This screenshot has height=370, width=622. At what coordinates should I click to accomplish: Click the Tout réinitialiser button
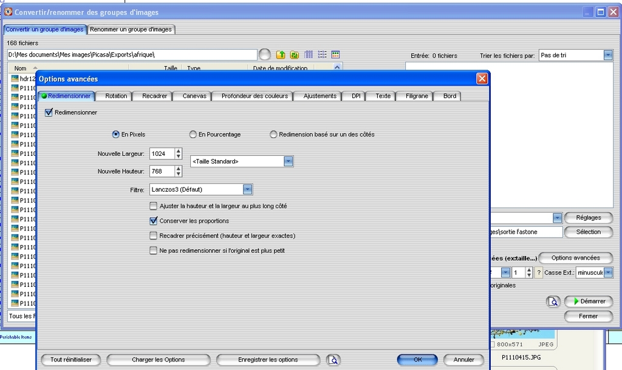pyautogui.click(x=71, y=360)
